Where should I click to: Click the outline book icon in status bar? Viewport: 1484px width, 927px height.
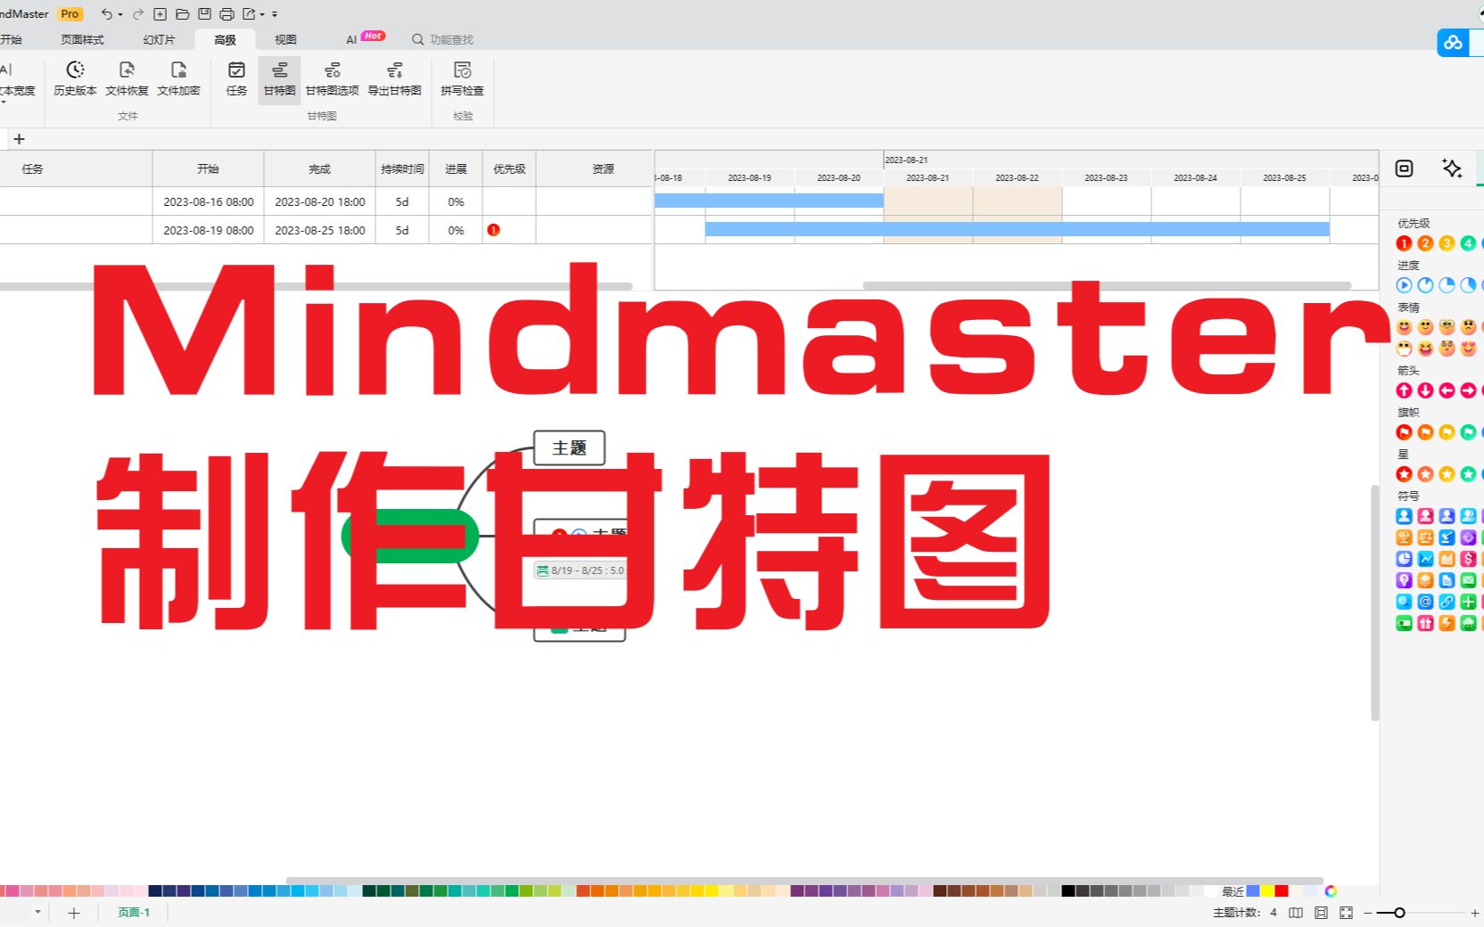click(x=1296, y=913)
